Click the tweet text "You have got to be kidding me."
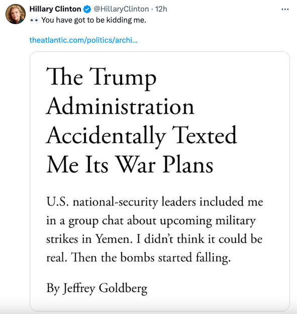Viewport: 297px width, 314px height. (94, 20)
